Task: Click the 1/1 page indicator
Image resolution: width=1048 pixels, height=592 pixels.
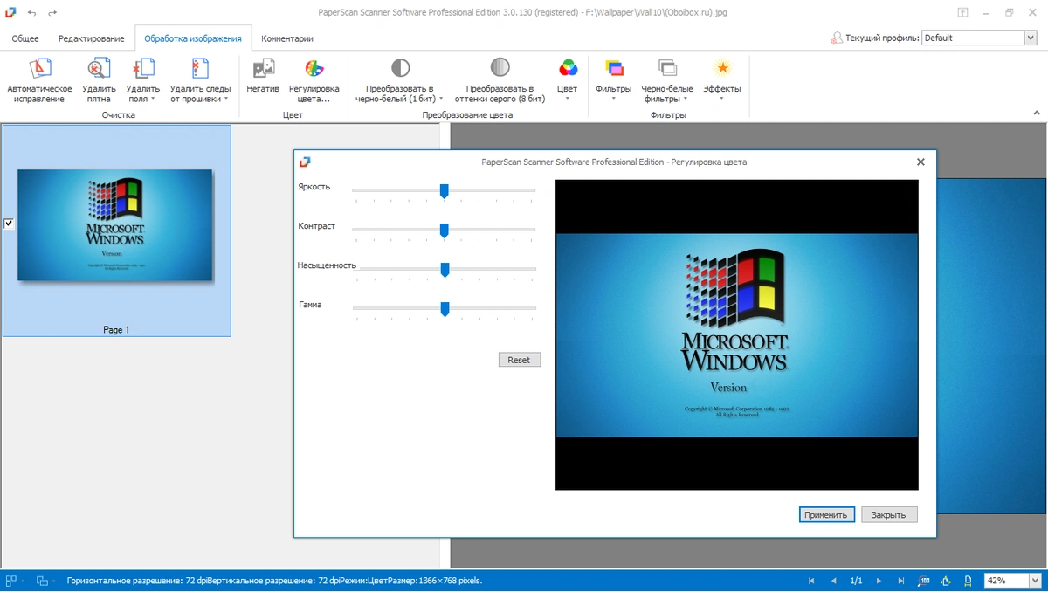Action: point(856,581)
